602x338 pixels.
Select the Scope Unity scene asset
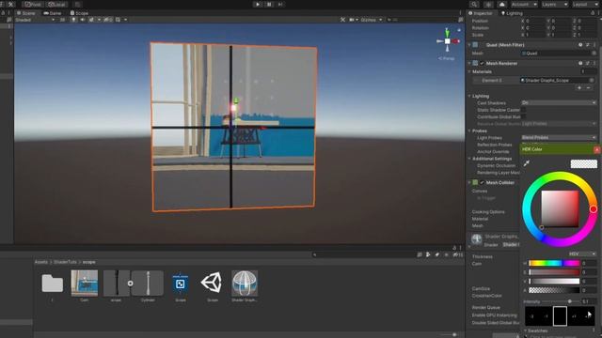coord(212,283)
